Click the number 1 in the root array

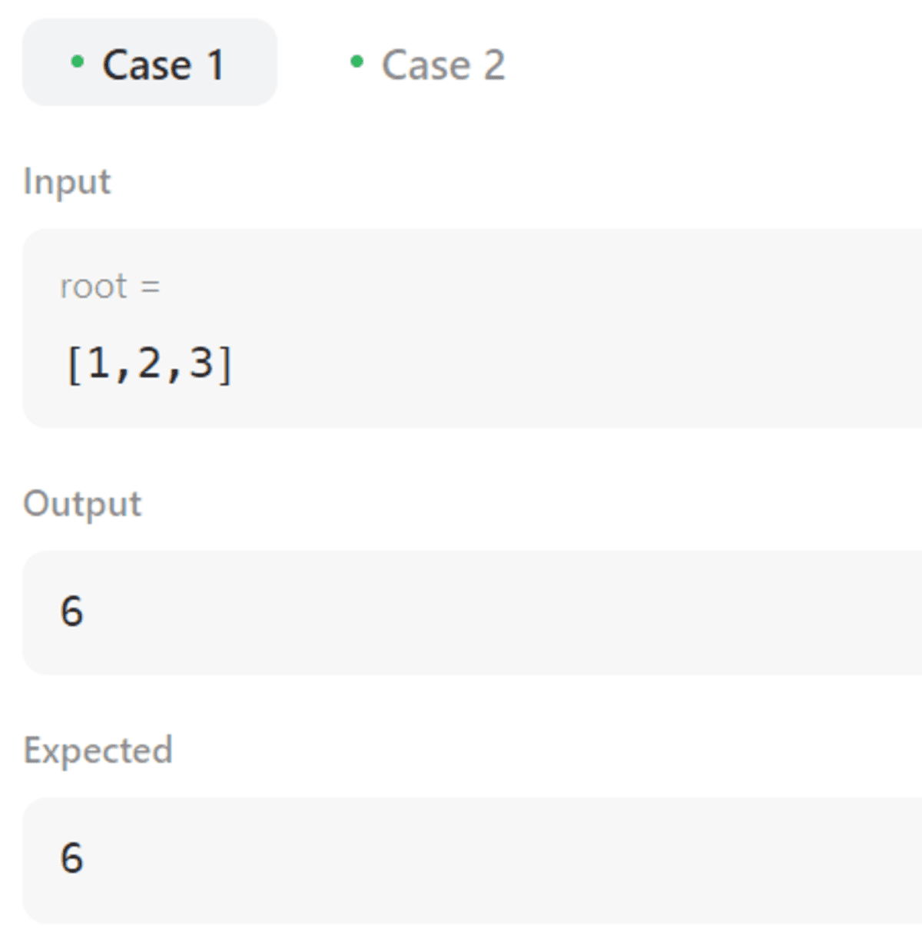coord(99,363)
